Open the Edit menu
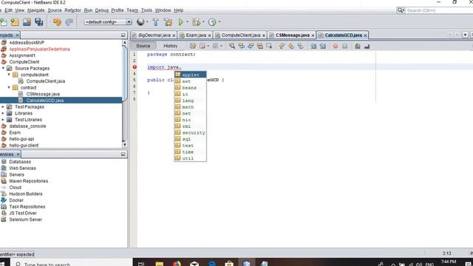 point(8,10)
